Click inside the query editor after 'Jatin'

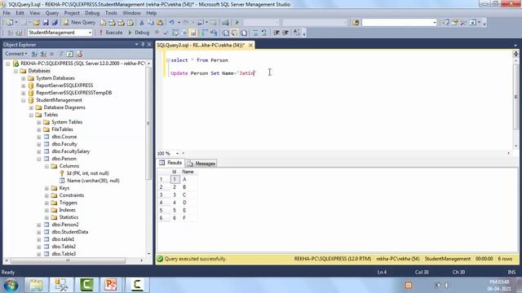click(x=255, y=73)
